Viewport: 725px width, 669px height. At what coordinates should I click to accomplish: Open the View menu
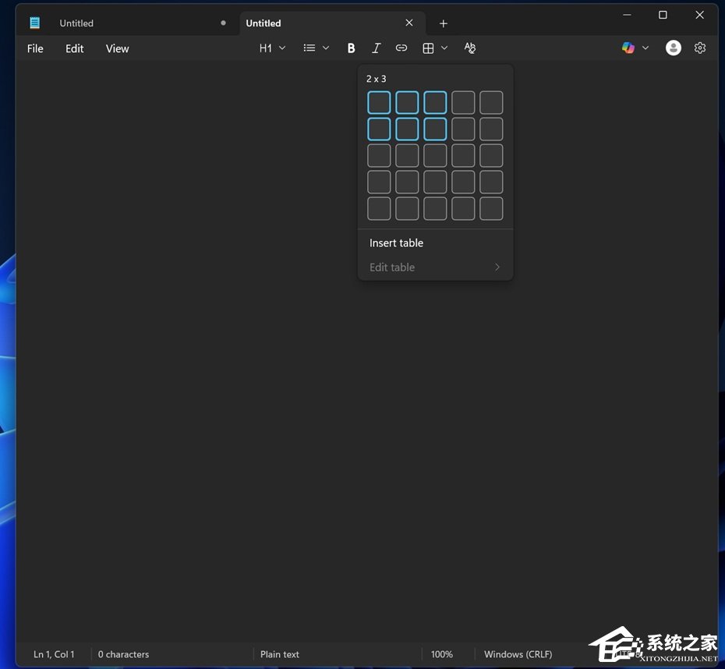click(x=118, y=48)
